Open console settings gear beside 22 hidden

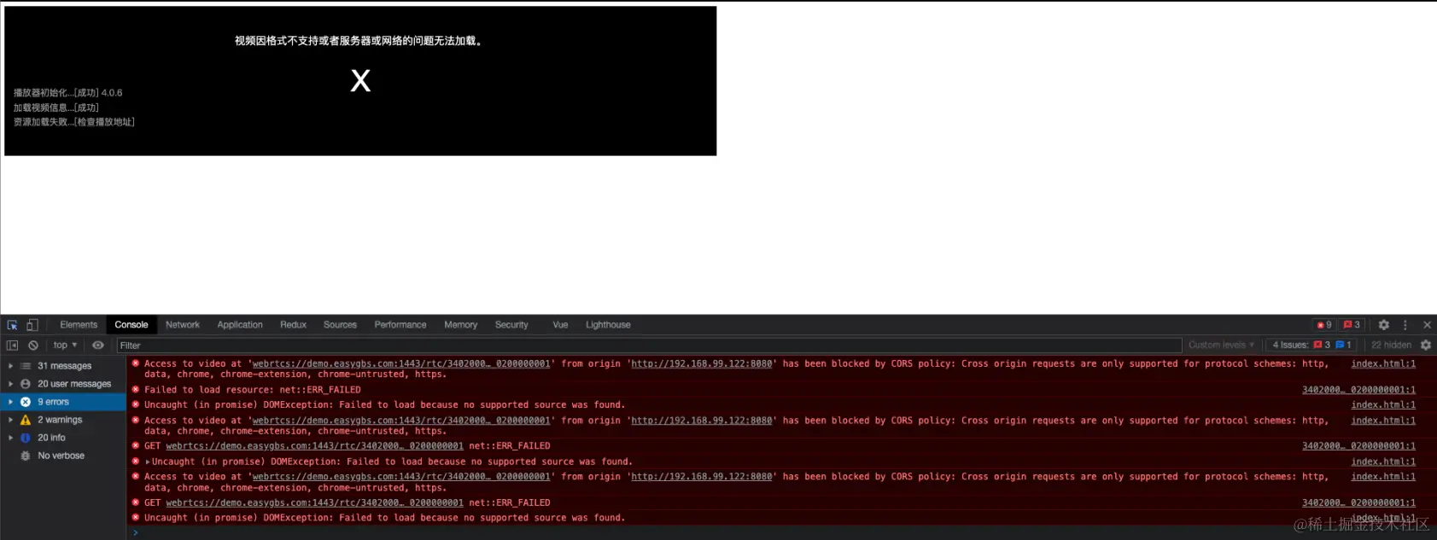[x=1426, y=345]
